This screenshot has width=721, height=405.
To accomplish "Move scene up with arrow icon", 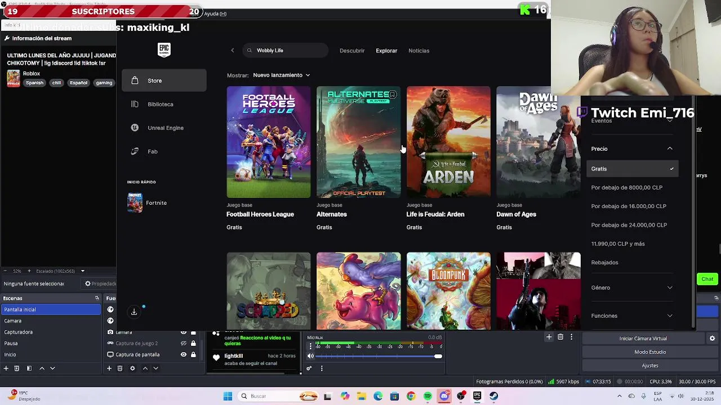I will coord(42,368).
